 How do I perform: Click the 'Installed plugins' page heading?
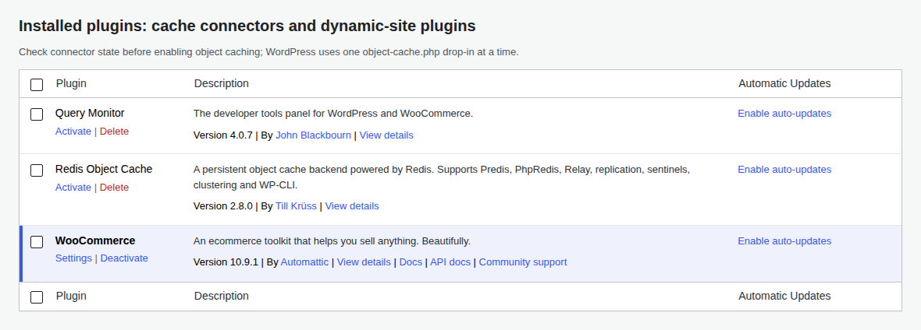247,26
